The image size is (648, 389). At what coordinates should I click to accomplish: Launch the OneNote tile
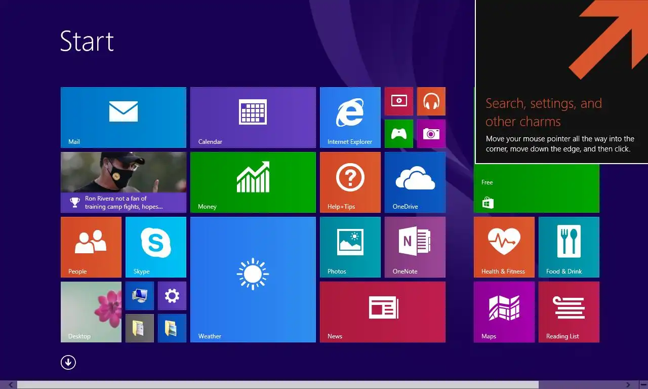[415, 247]
